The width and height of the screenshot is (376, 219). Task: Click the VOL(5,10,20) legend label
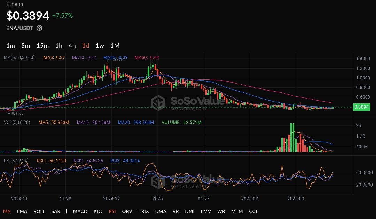point(17,122)
